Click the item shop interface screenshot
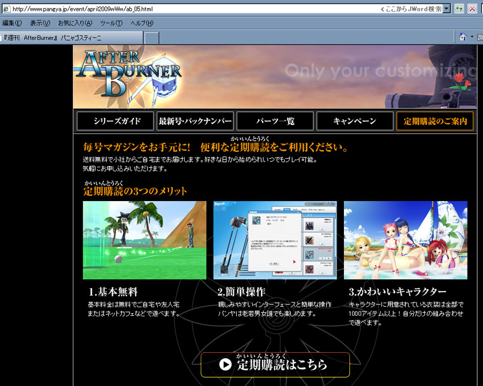This screenshot has width=483, height=386. click(x=275, y=240)
